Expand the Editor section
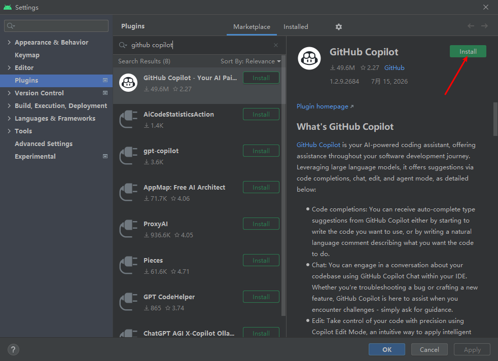This screenshot has width=498, height=361. click(9, 67)
